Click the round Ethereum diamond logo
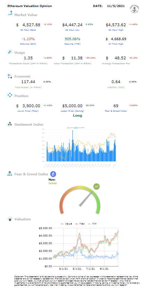This screenshot has height=293, width=150. point(53,174)
